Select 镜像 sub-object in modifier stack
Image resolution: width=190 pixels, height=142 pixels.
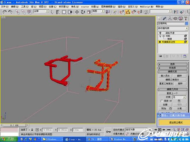[170, 39]
